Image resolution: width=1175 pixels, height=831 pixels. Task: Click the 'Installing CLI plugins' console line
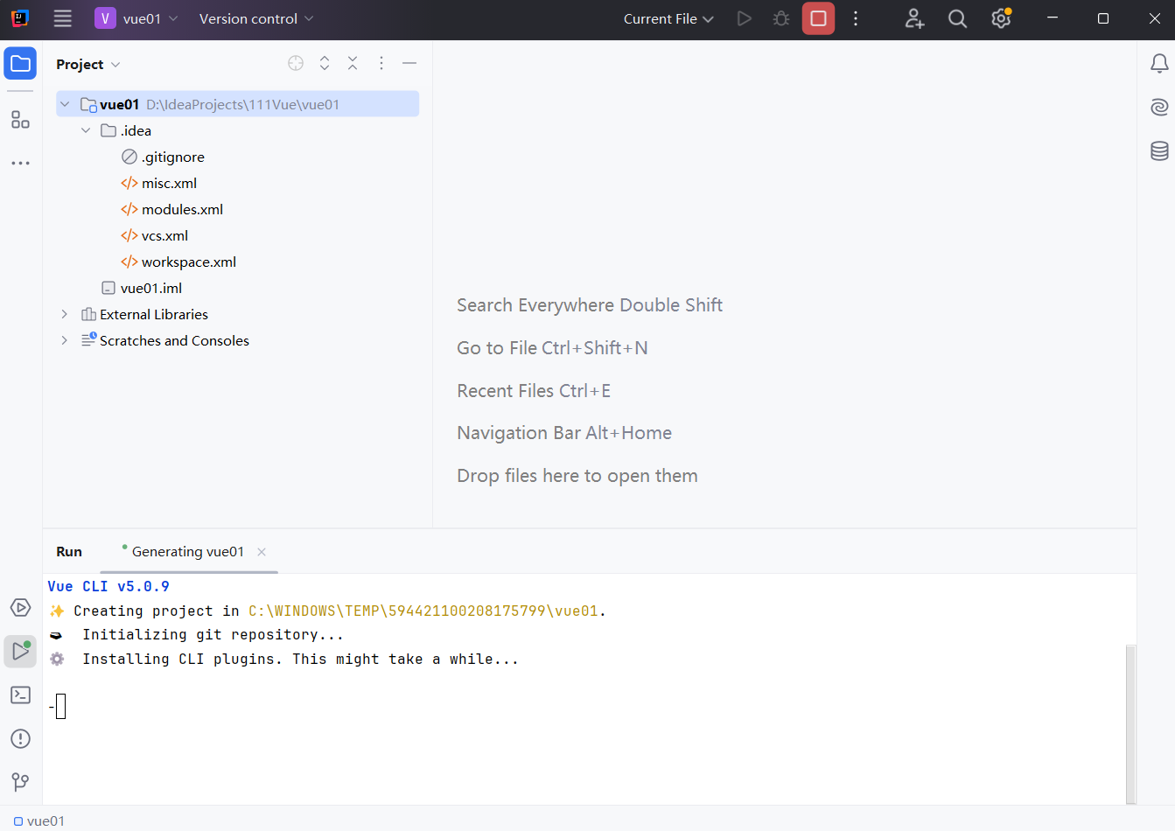[x=300, y=659]
